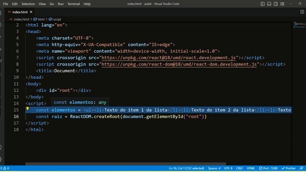Minimize the VS Code window
This screenshot has width=306, height=172.
(x=291, y=4)
